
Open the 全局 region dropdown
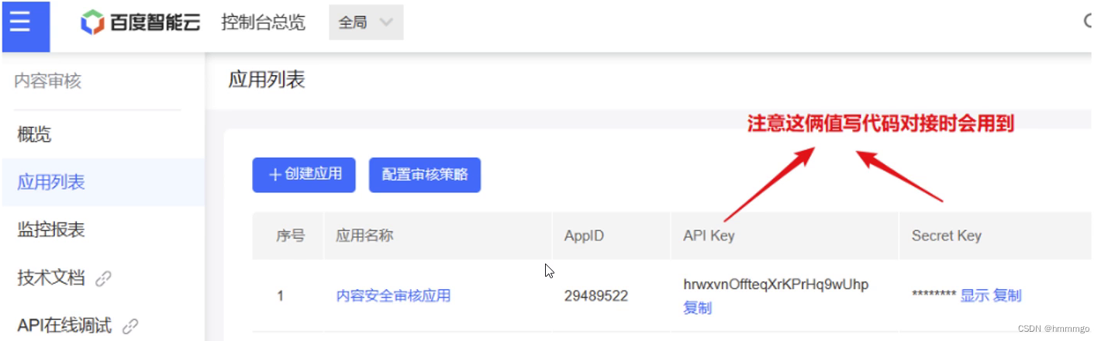(366, 23)
